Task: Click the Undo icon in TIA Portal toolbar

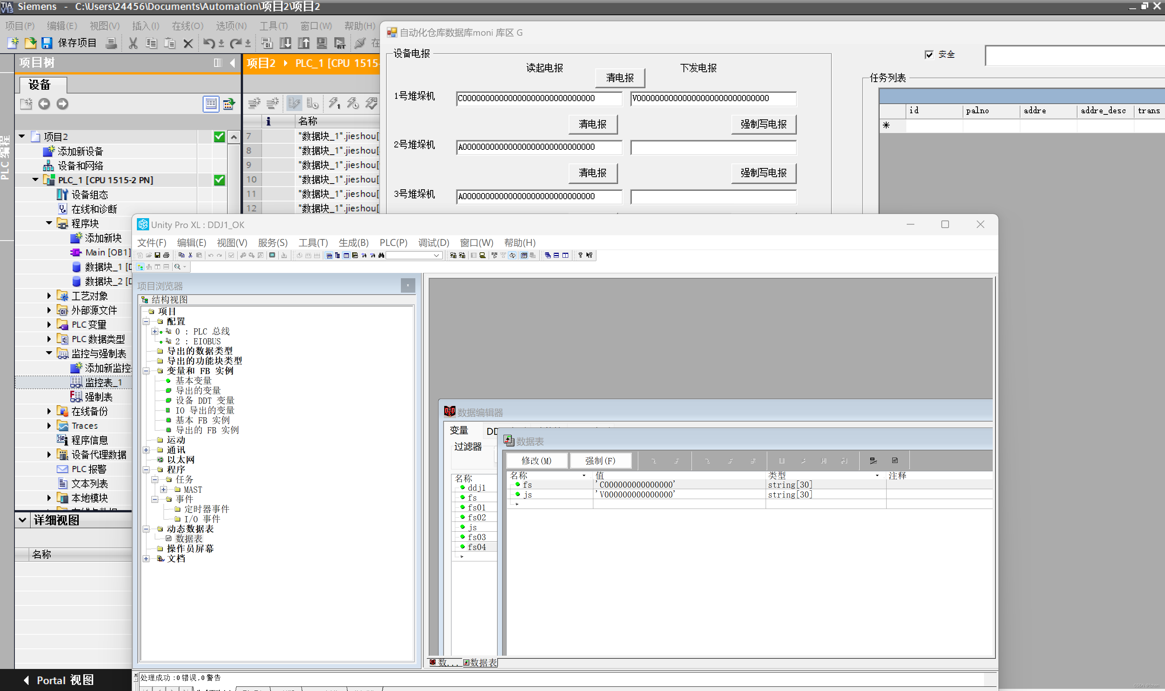Action: pos(210,43)
